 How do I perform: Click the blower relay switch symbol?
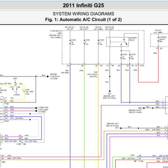click(x=125, y=42)
